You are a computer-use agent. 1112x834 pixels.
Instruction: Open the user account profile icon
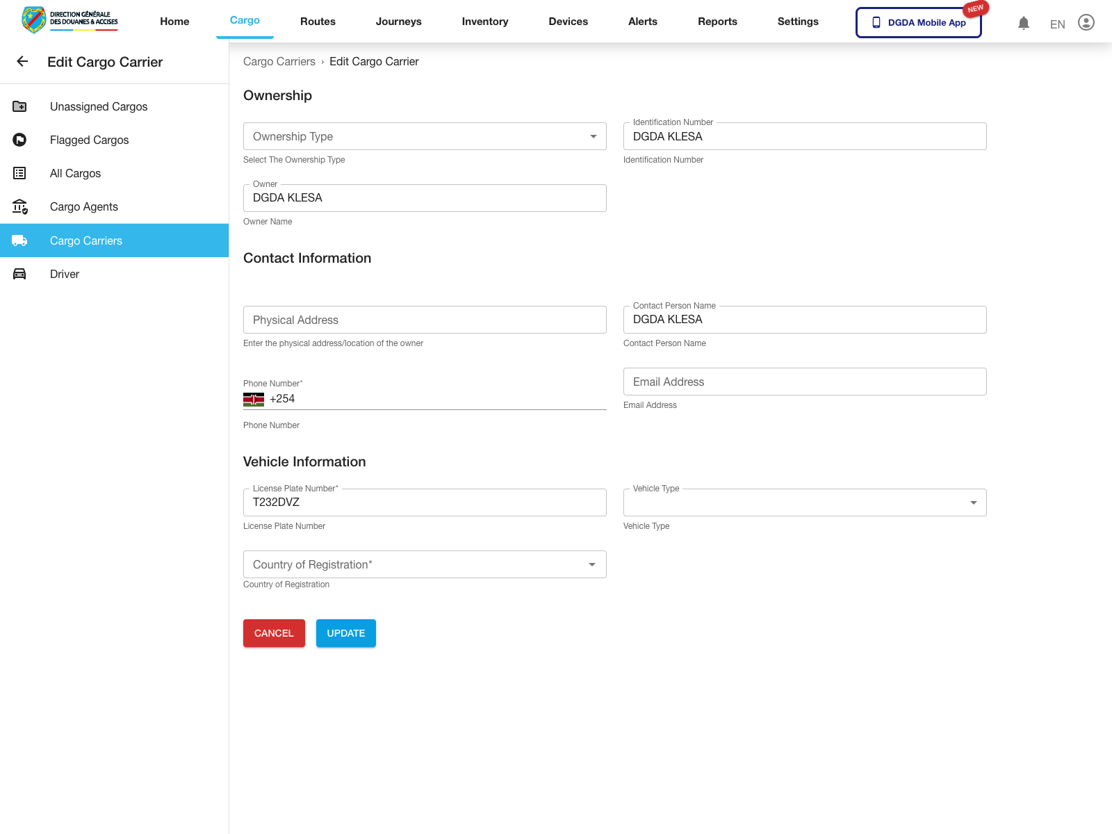1086,23
